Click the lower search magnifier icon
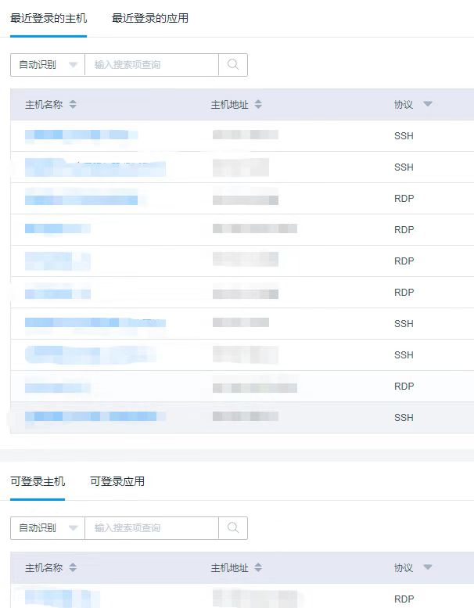This screenshot has width=474, height=608. pyautogui.click(x=233, y=527)
